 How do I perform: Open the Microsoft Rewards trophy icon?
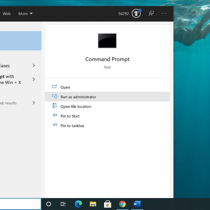(136, 13)
